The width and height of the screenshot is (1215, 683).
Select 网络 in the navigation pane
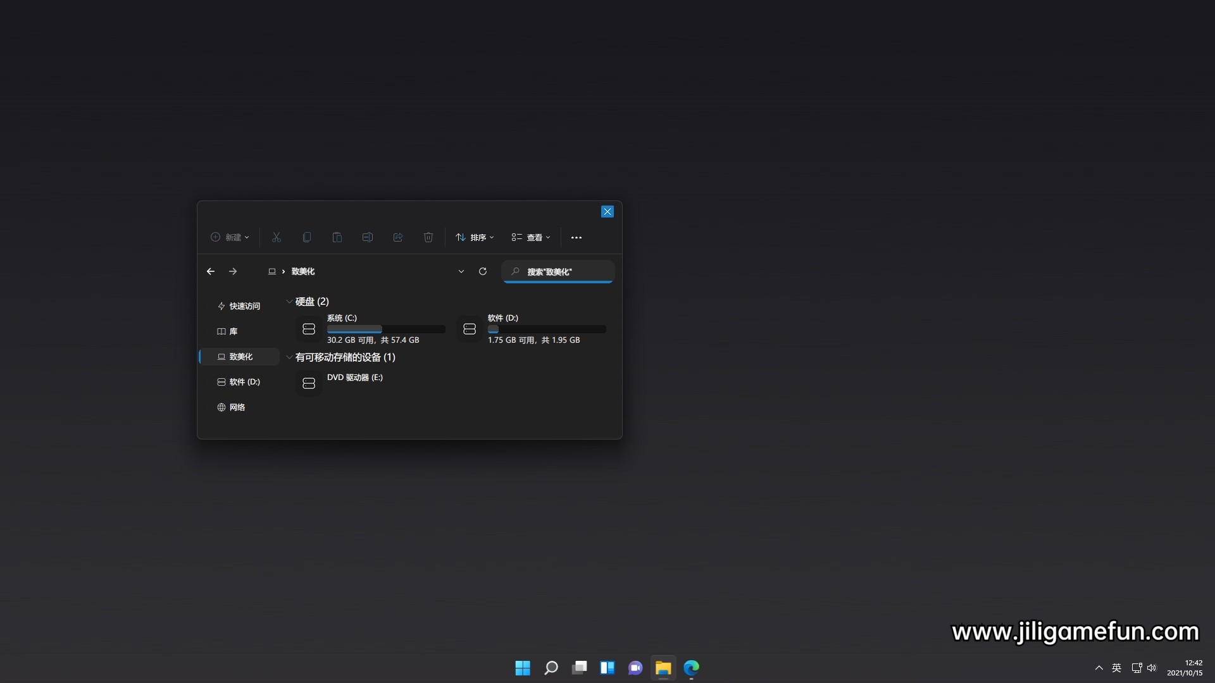click(x=239, y=407)
